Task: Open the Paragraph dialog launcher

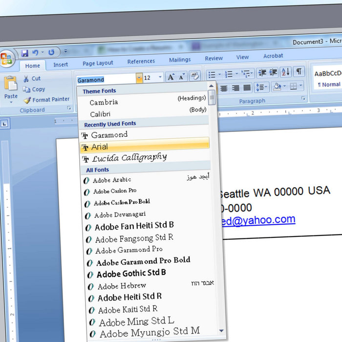Action: (303, 98)
